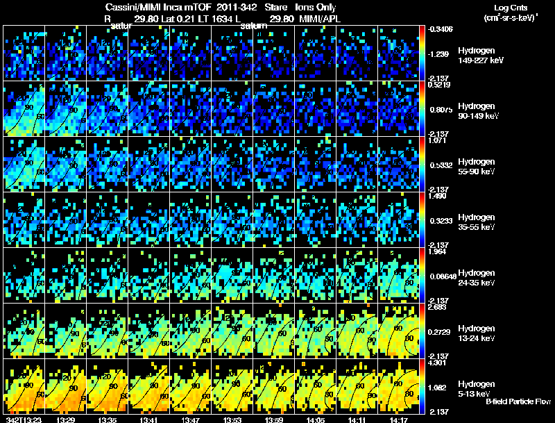Click the '14:05' time label
Image resolution: width=555 pixels, height=423 pixels.
pyautogui.click(x=316, y=420)
